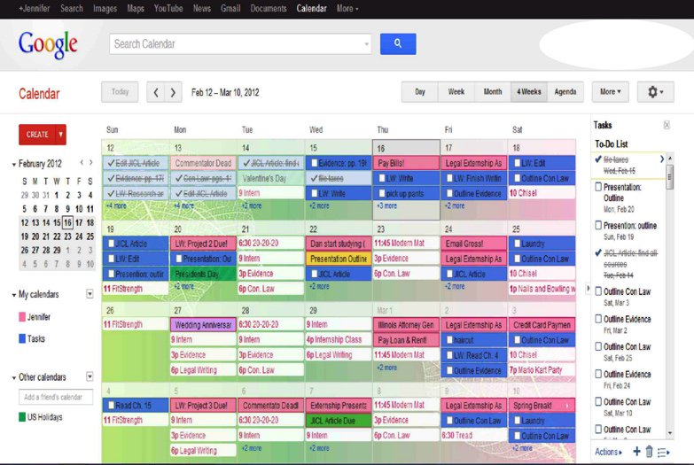Open the Spring Break event arrow

tap(567, 406)
